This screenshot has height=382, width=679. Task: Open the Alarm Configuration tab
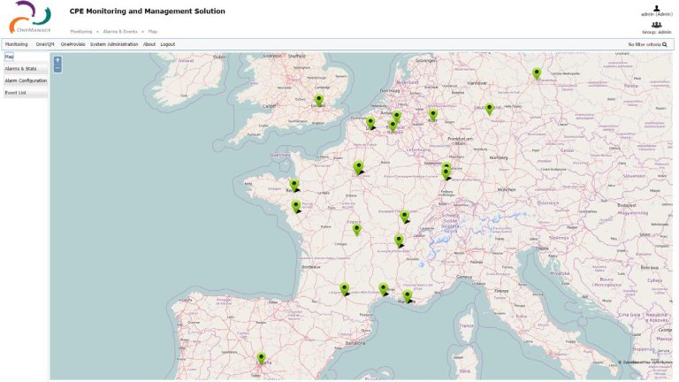pyautogui.click(x=26, y=80)
